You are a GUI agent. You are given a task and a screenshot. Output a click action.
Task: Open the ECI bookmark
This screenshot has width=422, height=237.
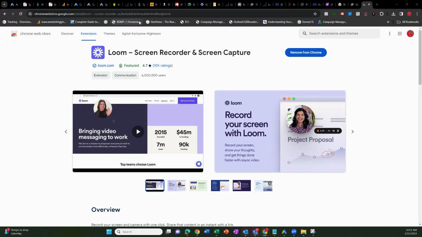tap(185, 22)
